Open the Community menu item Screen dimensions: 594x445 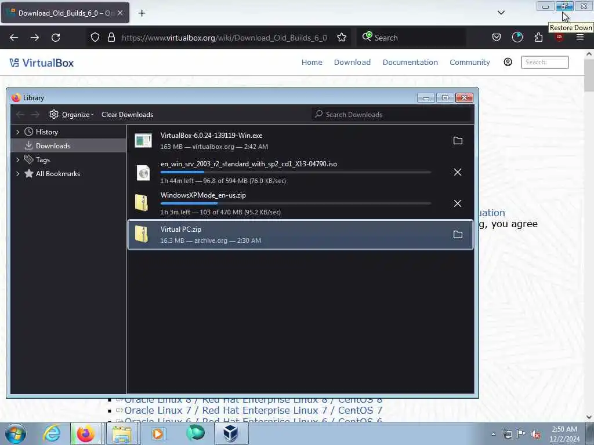pyautogui.click(x=470, y=63)
